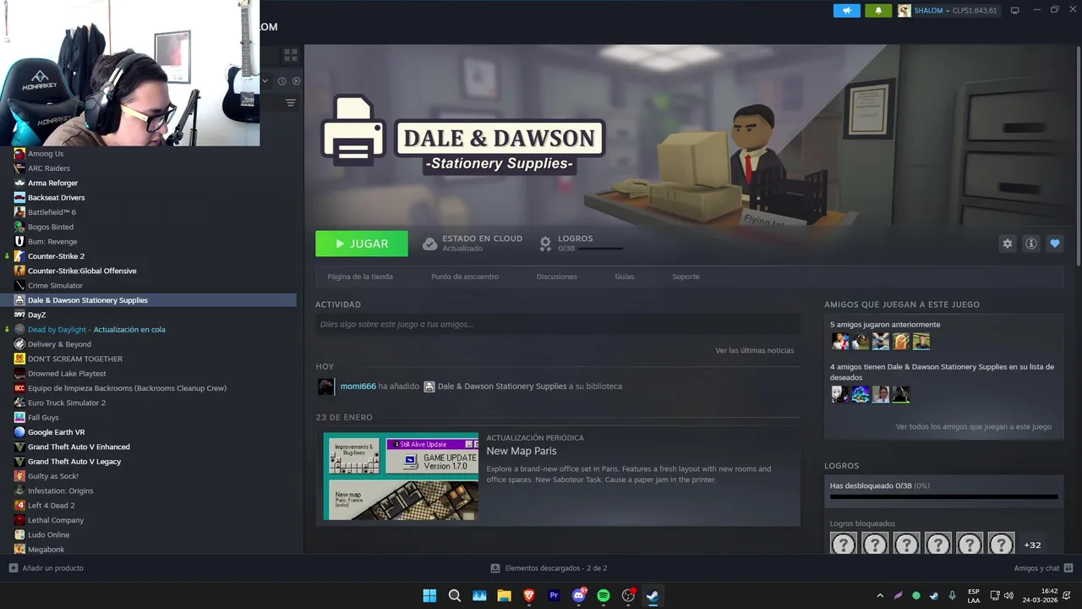Viewport: 1082px width, 609px height.
Task: Open Brave browser from taskbar
Action: point(529,595)
